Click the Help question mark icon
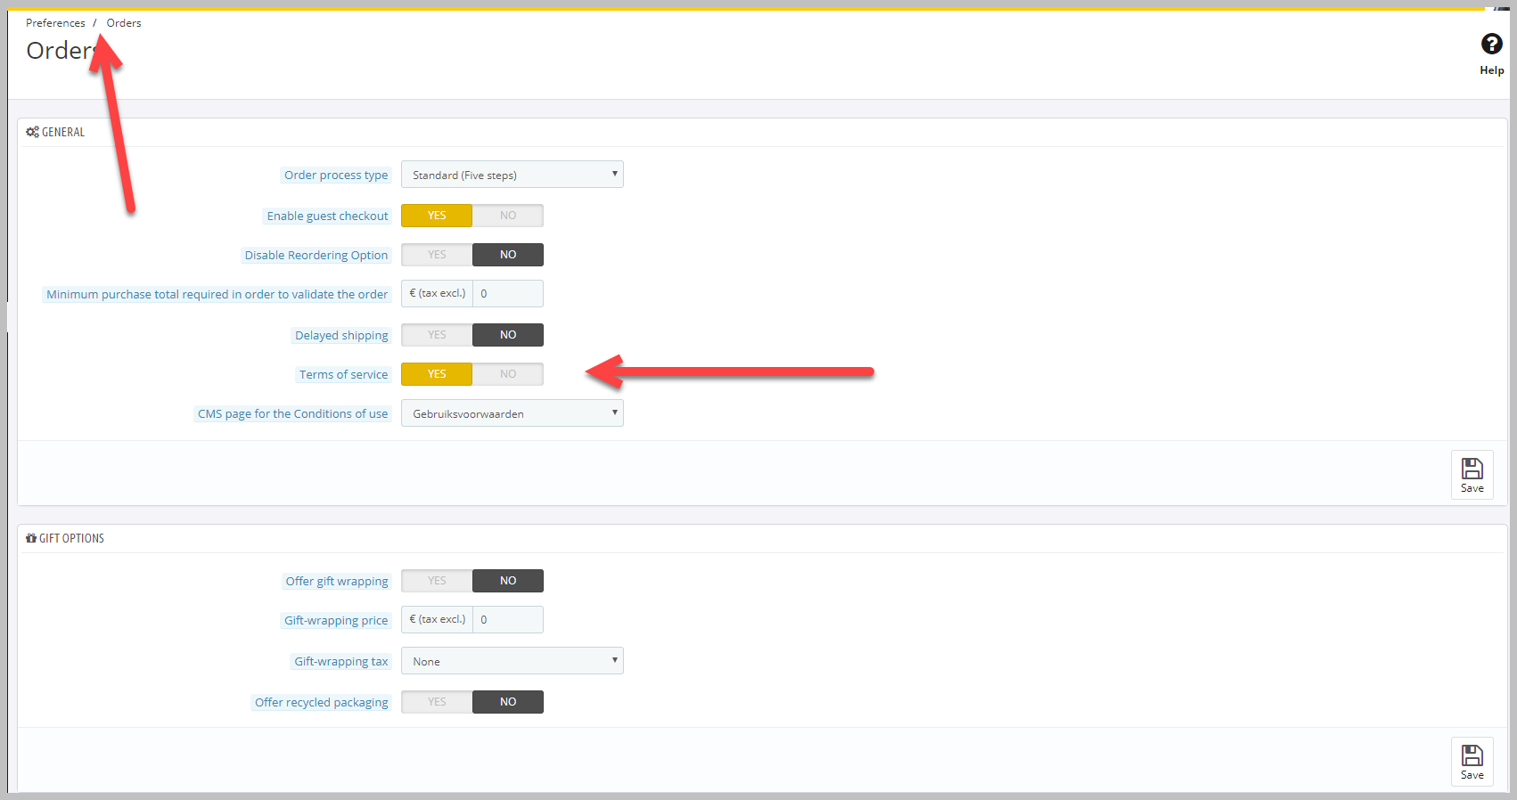 [1491, 45]
